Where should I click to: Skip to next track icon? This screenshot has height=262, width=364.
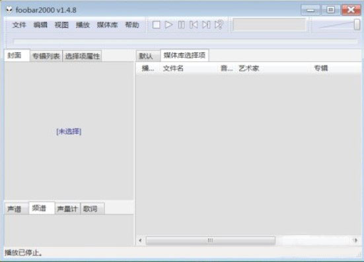coord(206,24)
